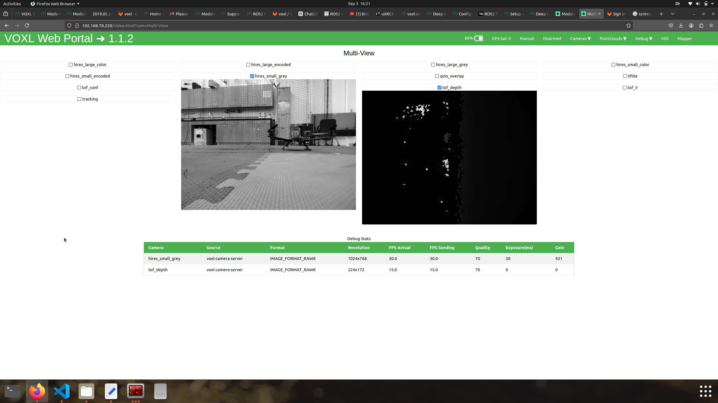Show all applications grid
The height and width of the screenshot is (403, 718).
tap(705, 391)
